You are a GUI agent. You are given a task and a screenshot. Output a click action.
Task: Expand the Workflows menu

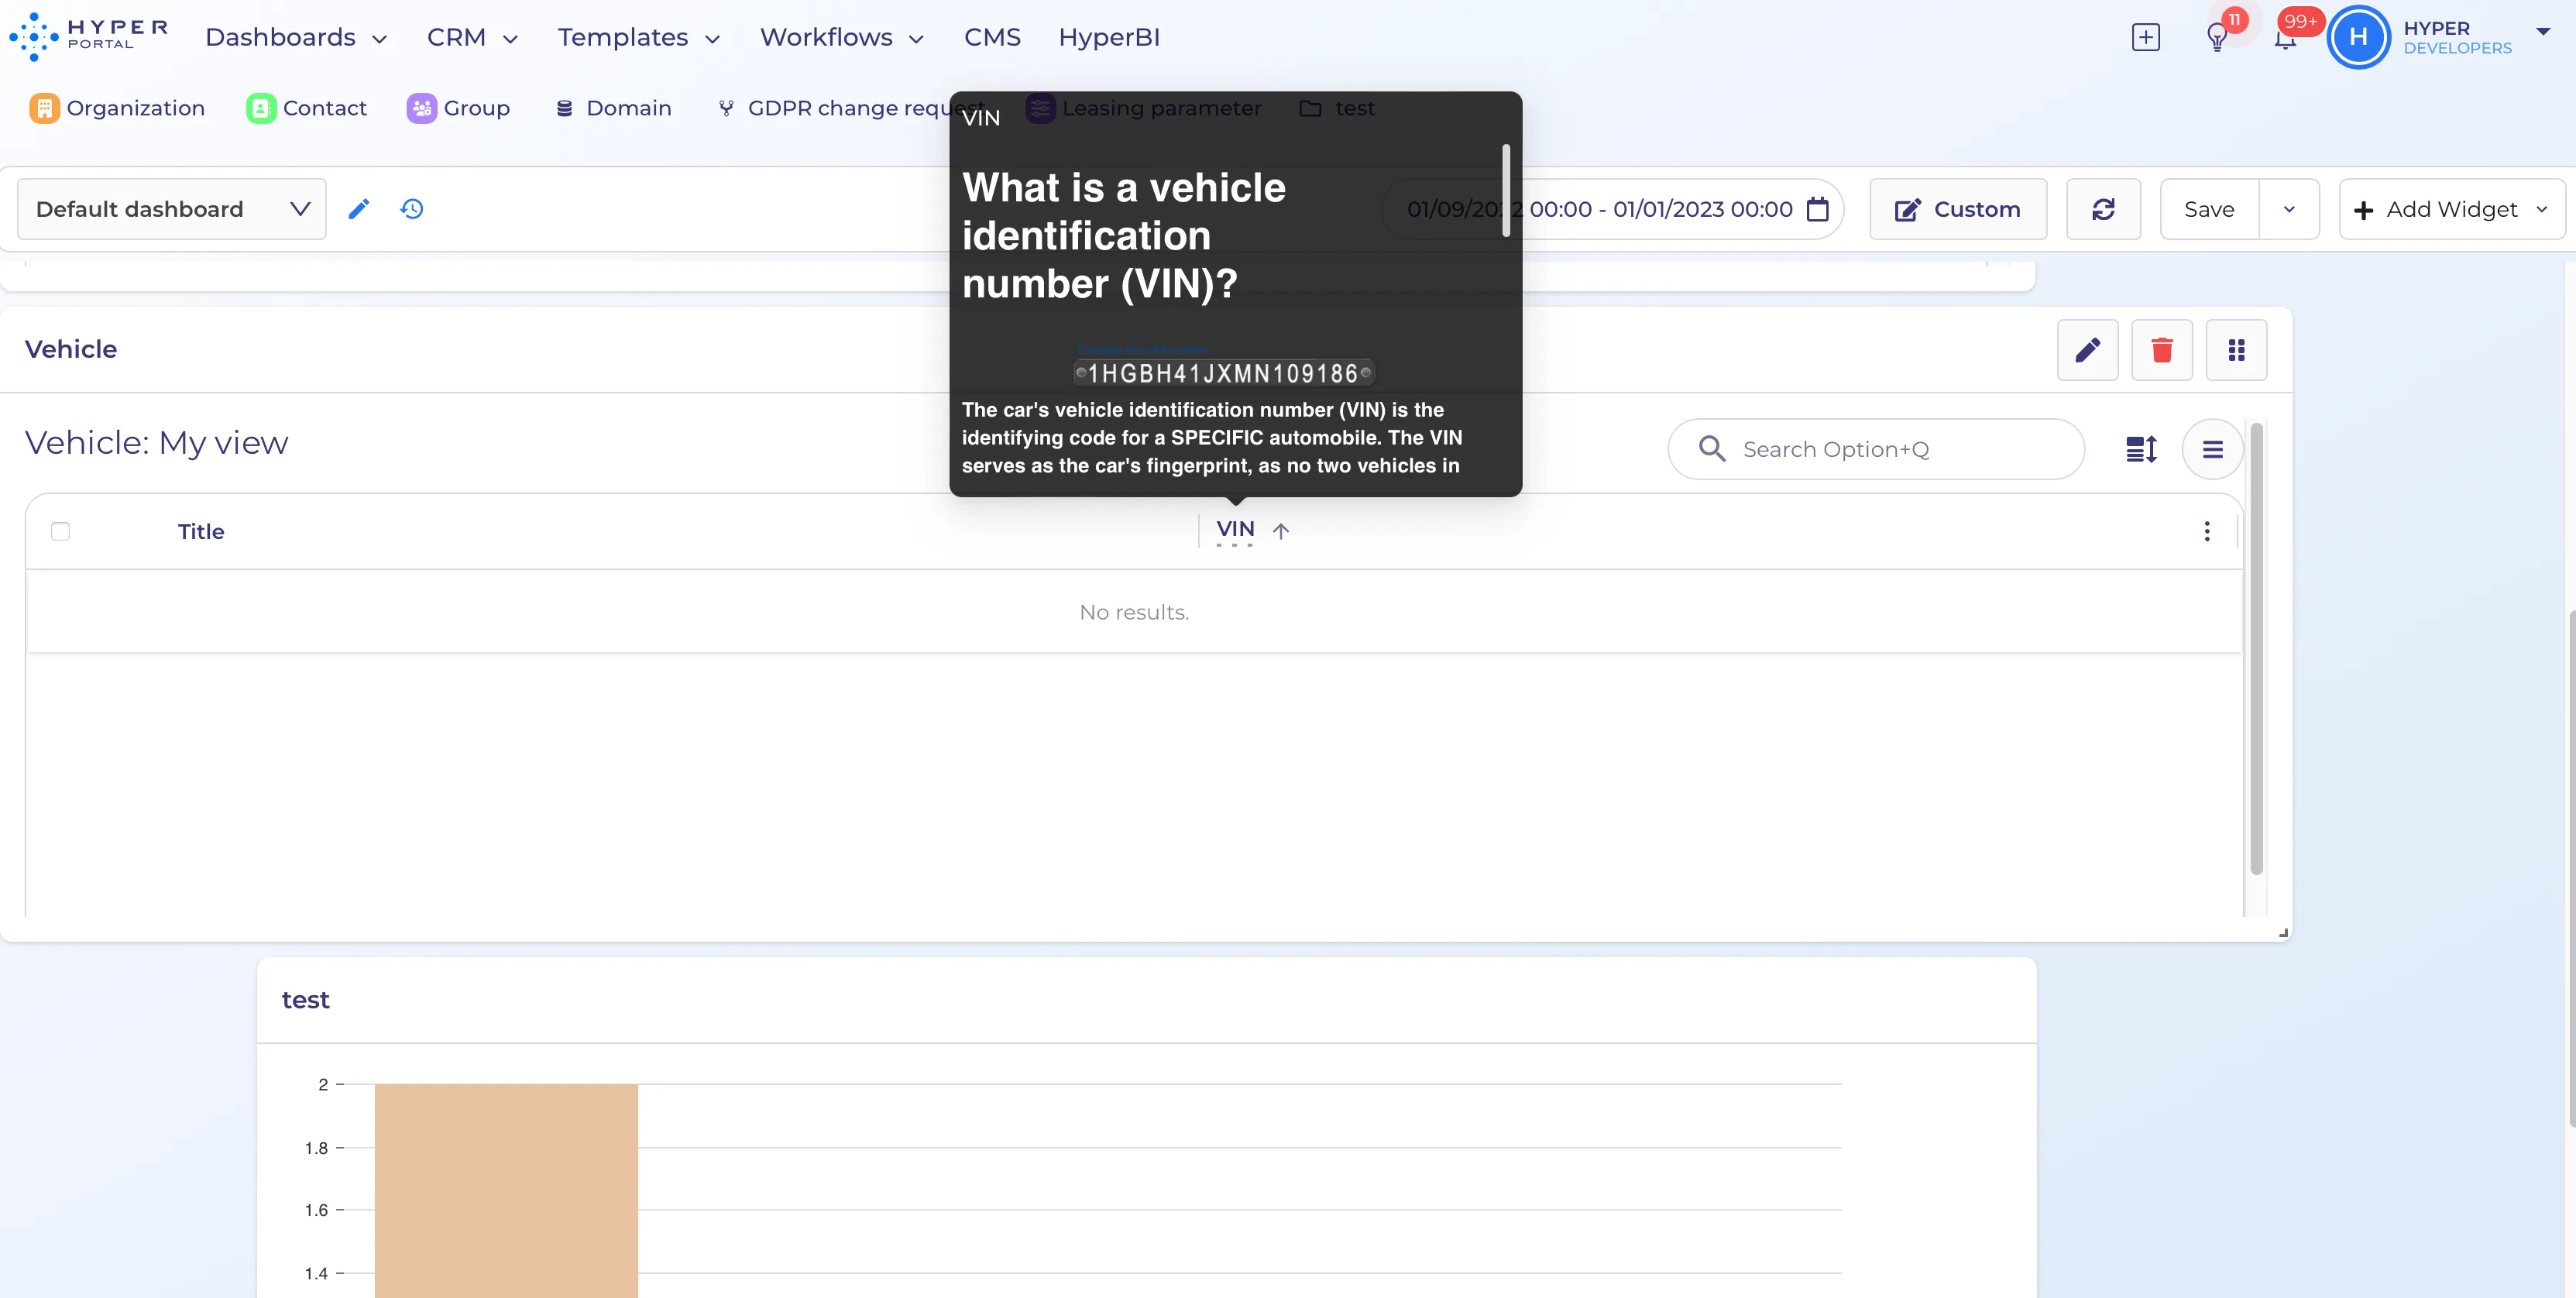pos(841,38)
